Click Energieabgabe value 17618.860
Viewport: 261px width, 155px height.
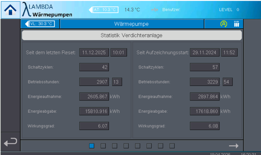pyautogui.click(x=205, y=111)
